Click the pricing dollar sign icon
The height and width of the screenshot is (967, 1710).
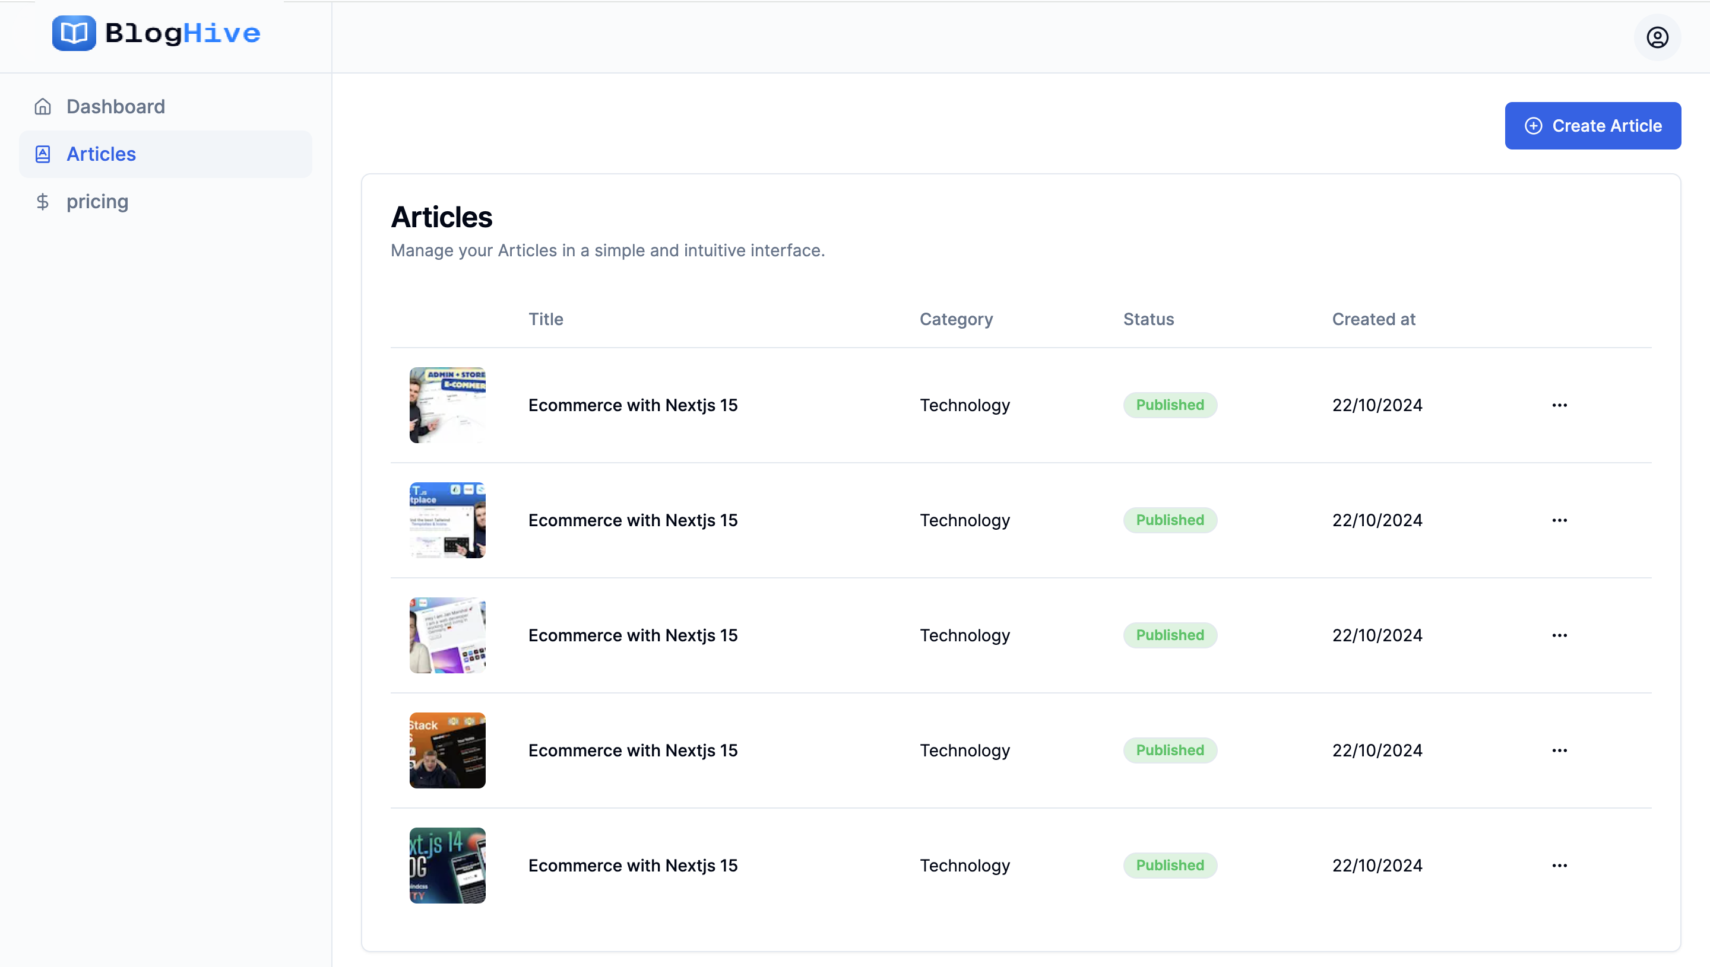pos(43,202)
